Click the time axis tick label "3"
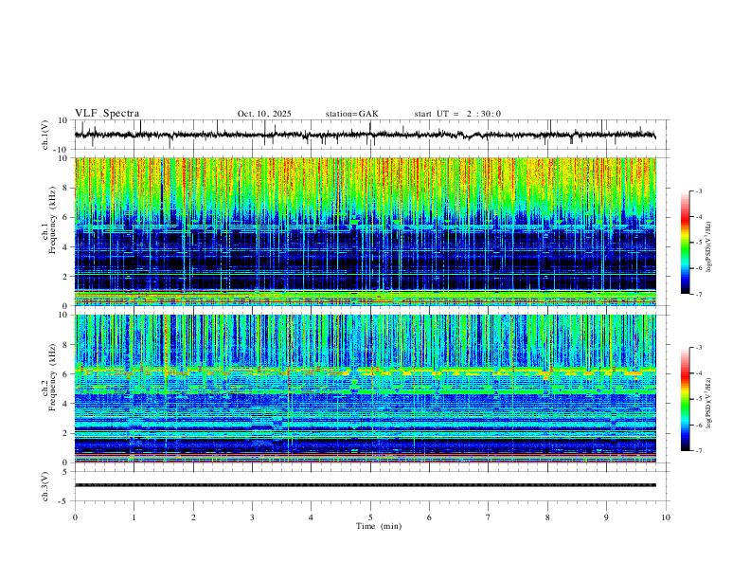 [252, 517]
